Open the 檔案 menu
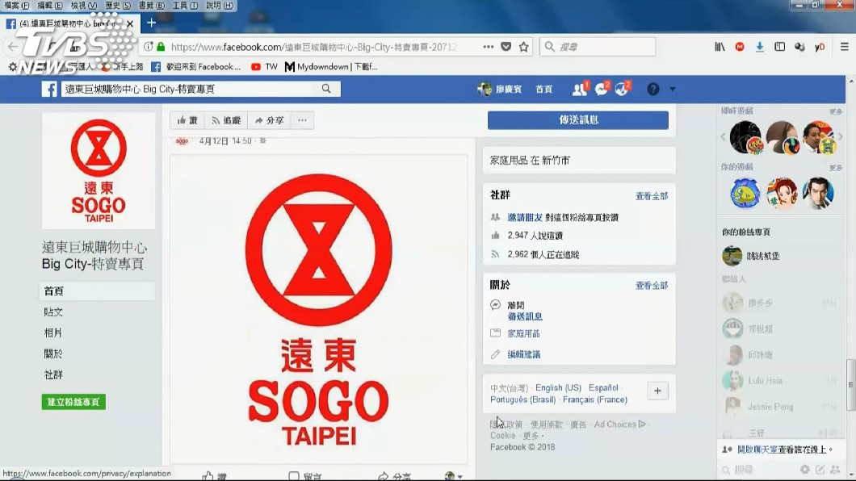The image size is (856, 481). [16, 6]
